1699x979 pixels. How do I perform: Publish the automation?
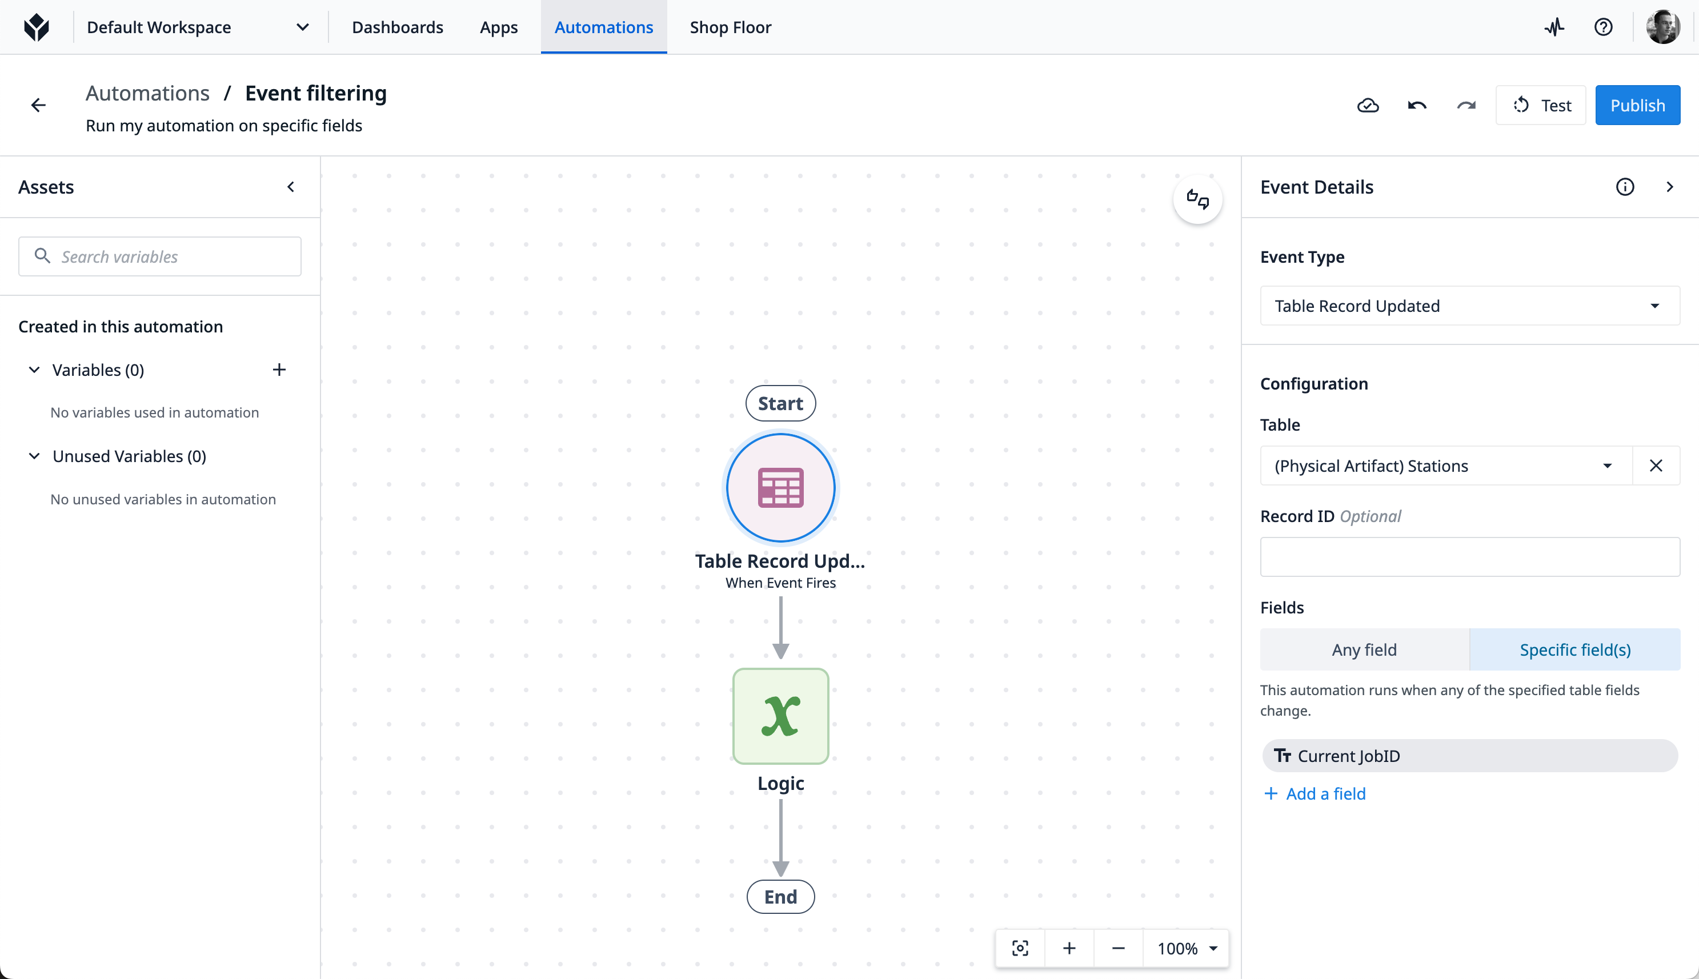(1637, 106)
